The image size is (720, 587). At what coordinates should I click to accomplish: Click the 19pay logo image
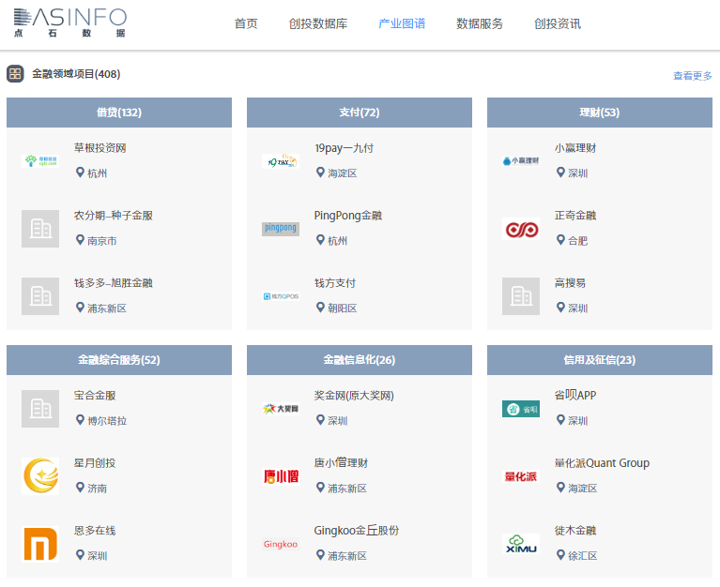(x=281, y=161)
